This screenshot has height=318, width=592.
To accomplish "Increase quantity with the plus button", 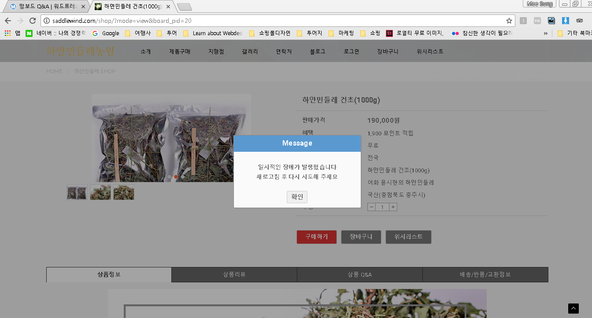I will 393,207.
